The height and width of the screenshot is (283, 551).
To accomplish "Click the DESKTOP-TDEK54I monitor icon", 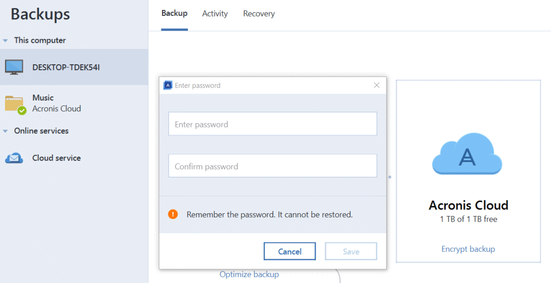I will (x=14, y=68).
